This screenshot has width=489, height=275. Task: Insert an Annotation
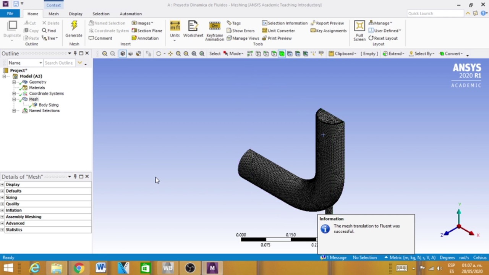click(x=145, y=38)
